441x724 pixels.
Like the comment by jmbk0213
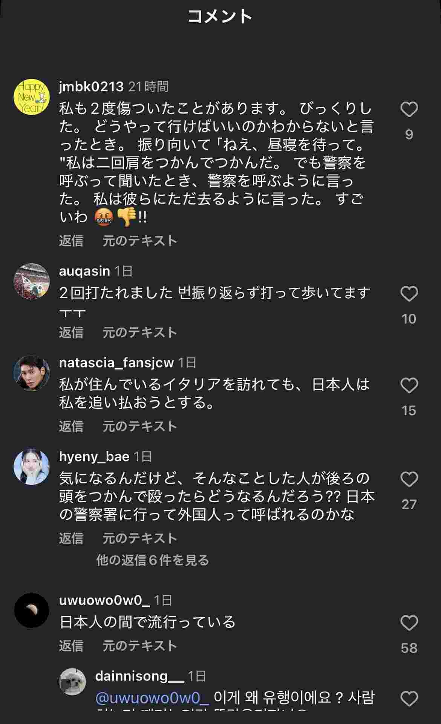click(409, 110)
